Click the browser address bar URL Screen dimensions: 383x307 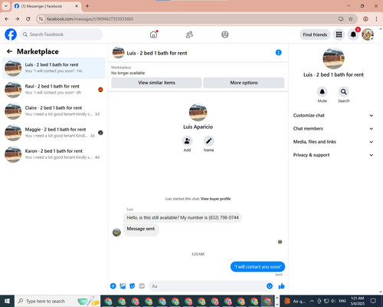[90, 19]
